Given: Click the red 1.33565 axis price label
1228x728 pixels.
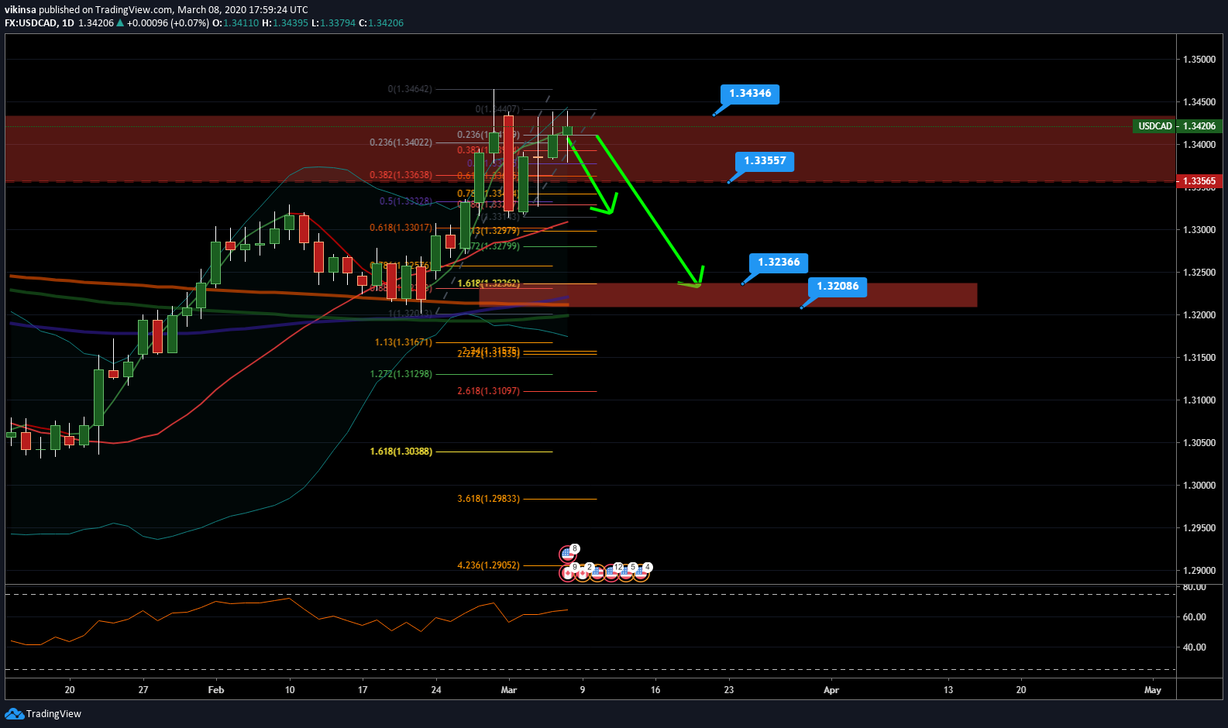Looking at the screenshot, I should click(1199, 181).
